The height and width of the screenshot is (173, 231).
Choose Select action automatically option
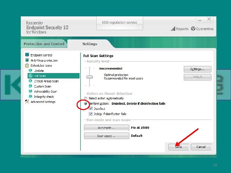pos(86,98)
